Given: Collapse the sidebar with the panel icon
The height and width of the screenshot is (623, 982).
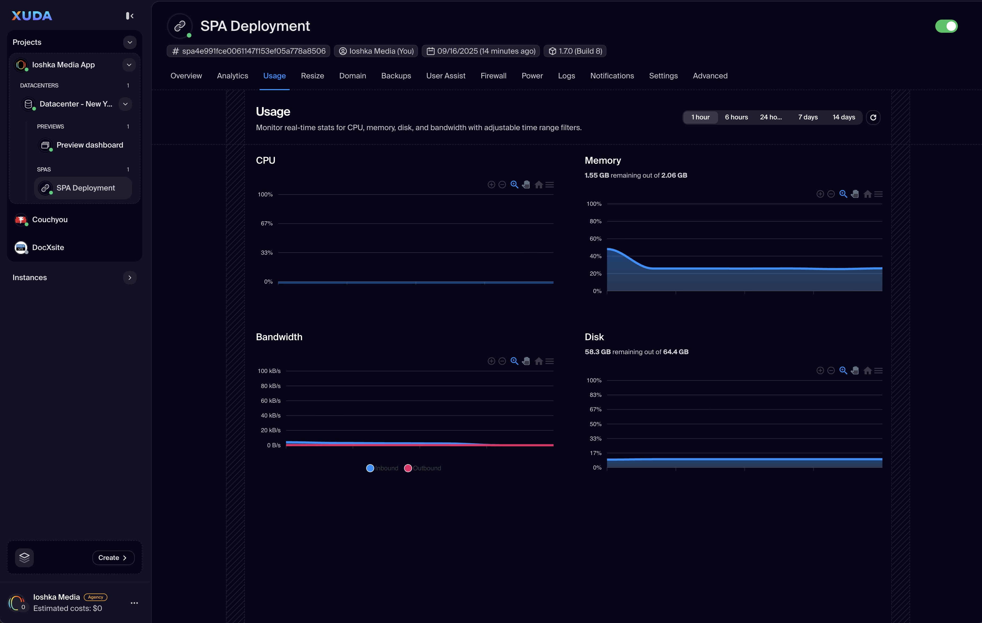Looking at the screenshot, I should (130, 16).
